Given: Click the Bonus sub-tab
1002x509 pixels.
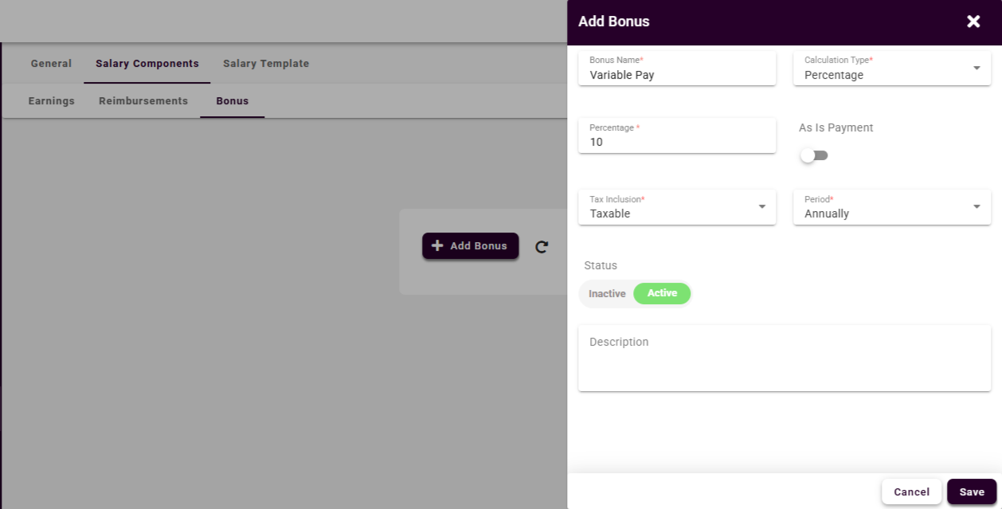Looking at the screenshot, I should pos(233,101).
